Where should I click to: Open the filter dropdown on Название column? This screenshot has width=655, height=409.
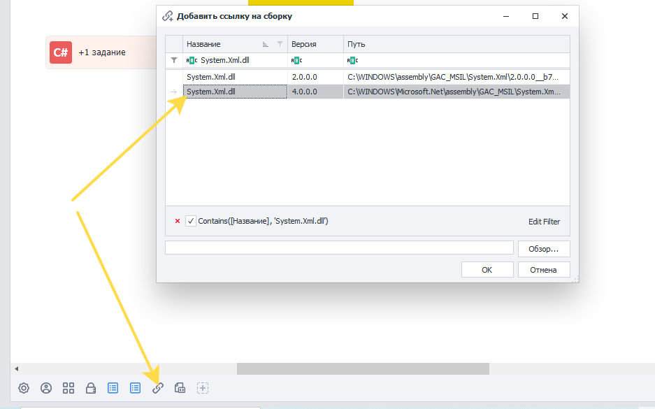coord(280,44)
